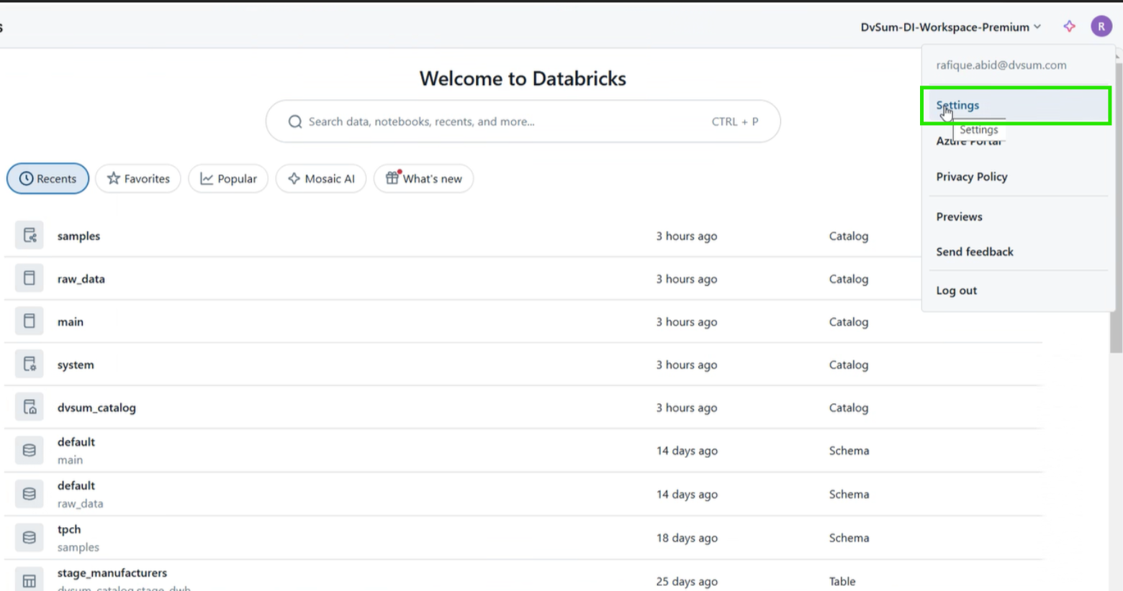1123x591 pixels.
Task: Click the page vertical scrollbar
Action: (x=1117, y=209)
